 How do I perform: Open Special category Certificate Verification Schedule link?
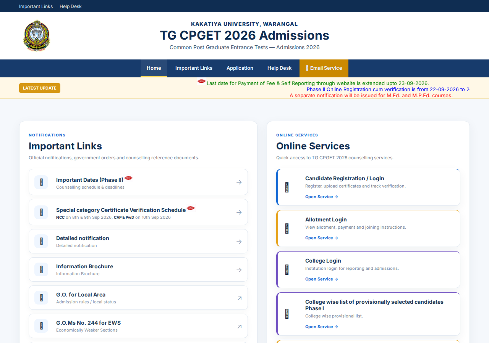pos(121,210)
